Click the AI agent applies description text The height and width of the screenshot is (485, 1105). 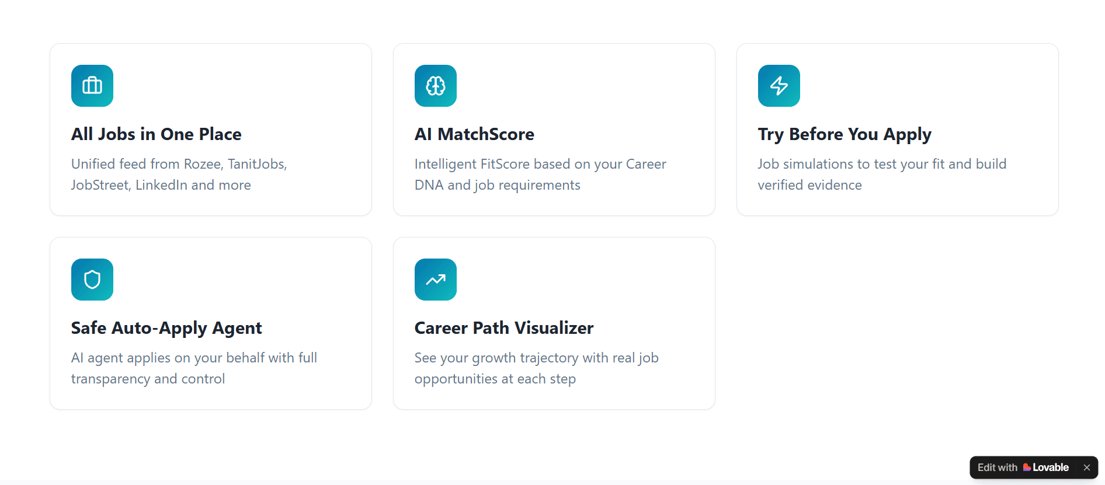point(194,368)
